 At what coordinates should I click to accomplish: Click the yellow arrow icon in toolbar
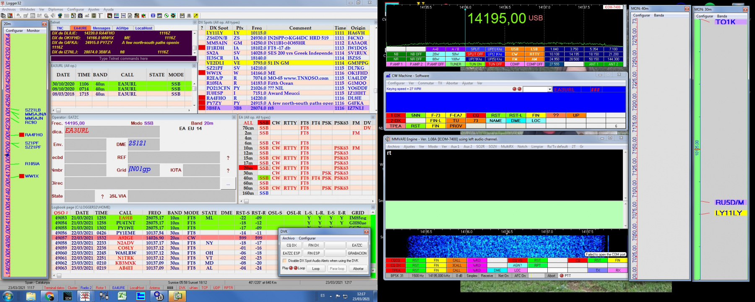coord(195,16)
